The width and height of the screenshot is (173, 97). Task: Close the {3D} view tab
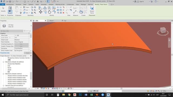click(x=45, y=21)
